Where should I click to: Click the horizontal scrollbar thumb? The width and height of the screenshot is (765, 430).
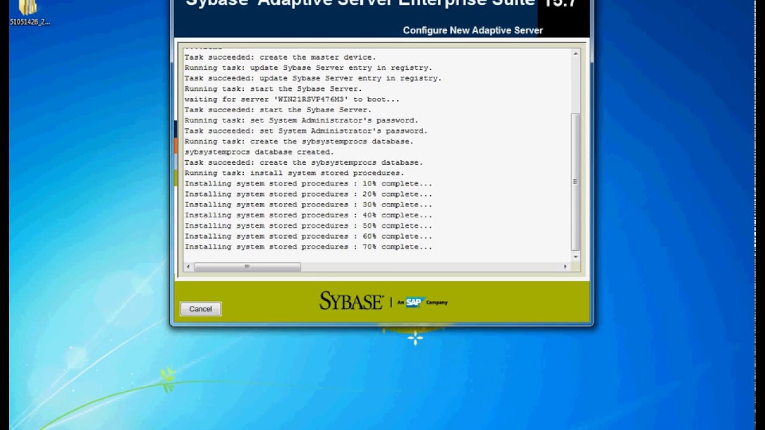point(247,267)
